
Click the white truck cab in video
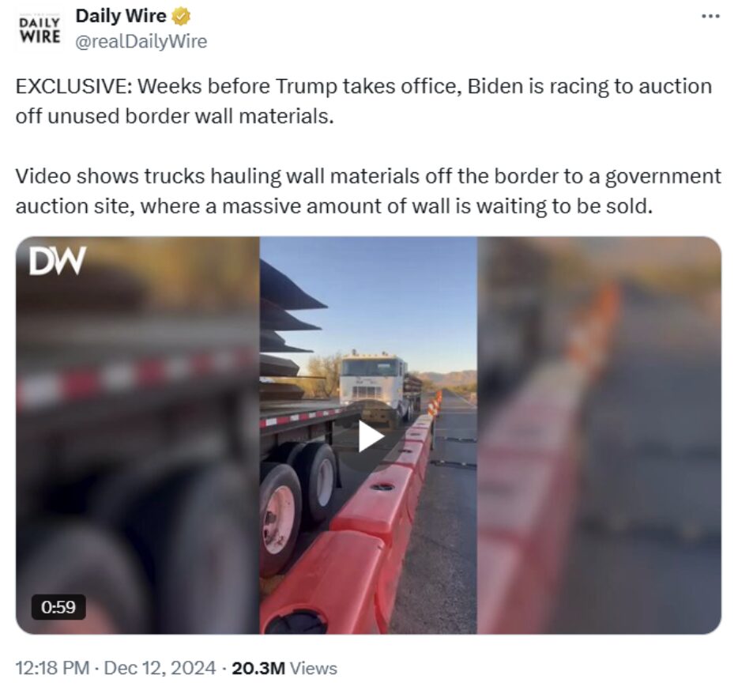coord(375,380)
